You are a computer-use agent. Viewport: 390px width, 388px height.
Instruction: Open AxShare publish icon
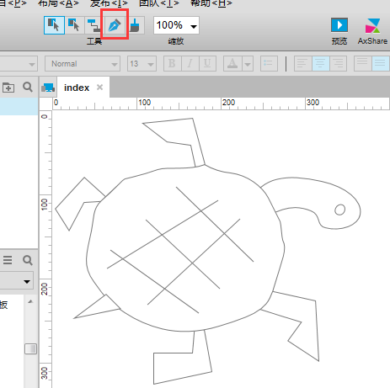point(372,25)
